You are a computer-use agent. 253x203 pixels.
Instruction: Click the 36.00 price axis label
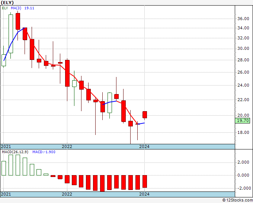[243, 19]
